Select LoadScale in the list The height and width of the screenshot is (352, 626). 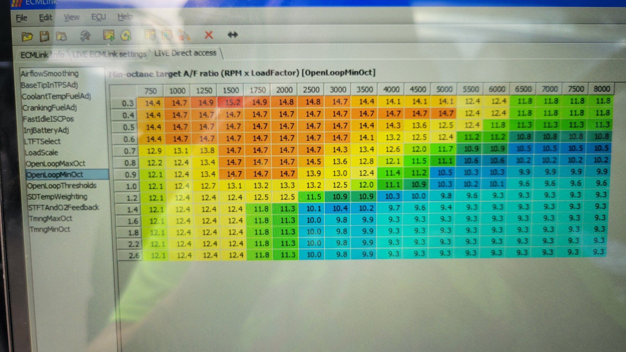[42, 152]
